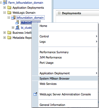Collapse the WebLogic Domain tree node
The image size is (99, 108).
pos(4,13)
